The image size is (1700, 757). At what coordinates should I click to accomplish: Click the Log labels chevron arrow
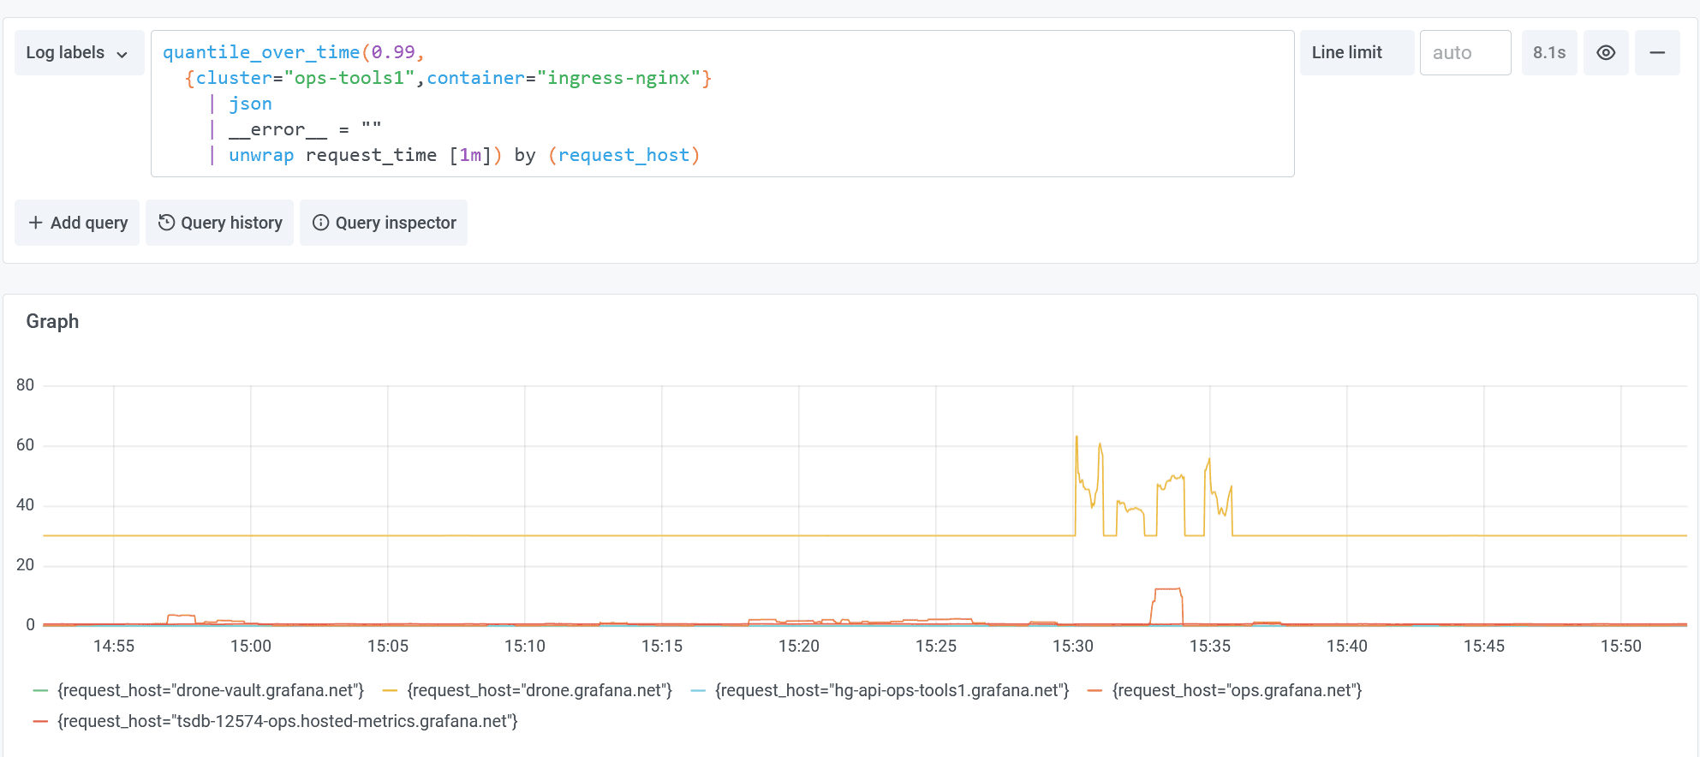point(122,54)
